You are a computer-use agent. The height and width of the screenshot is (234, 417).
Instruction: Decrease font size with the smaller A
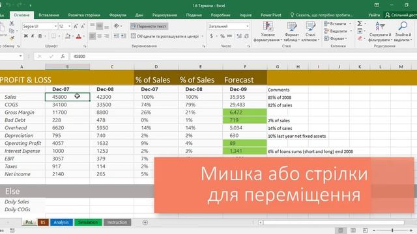(x=83, y=26)
